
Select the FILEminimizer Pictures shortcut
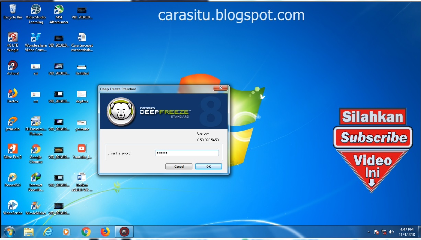36,126
